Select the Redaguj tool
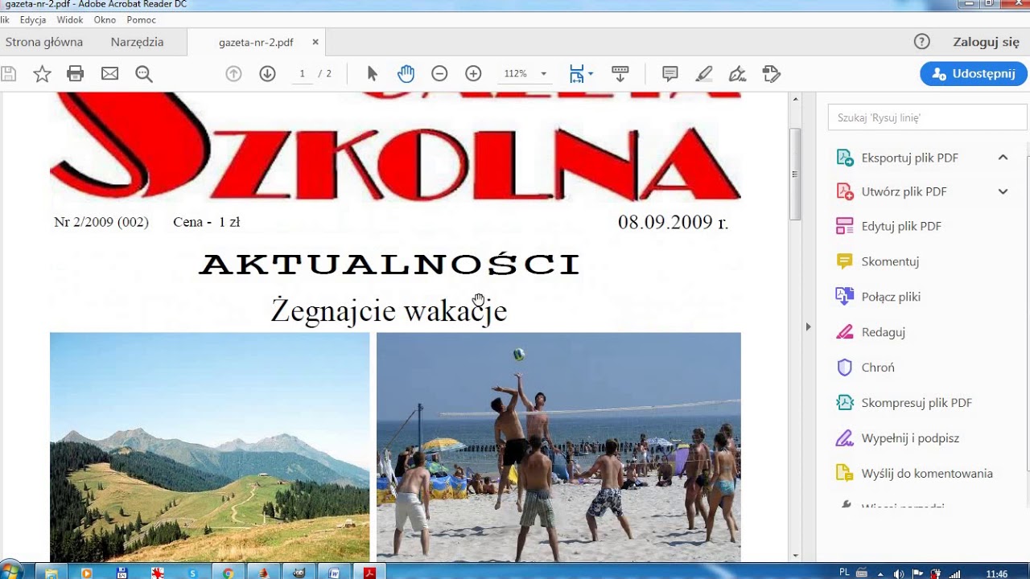The image size is (1030, 579). (x=883, y=332)
